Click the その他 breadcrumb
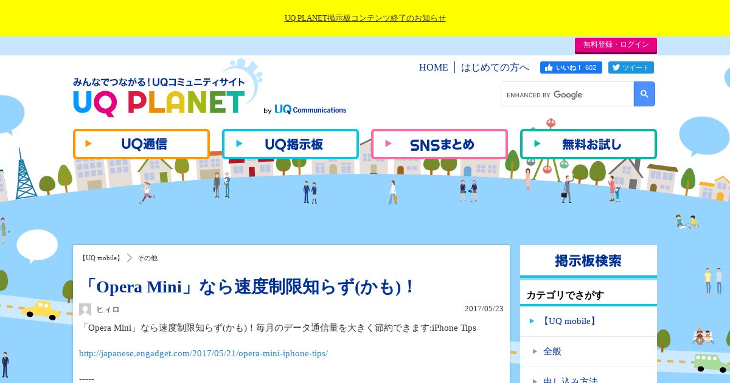Screen dimensions: 730x383 pyautogui.click(x=147, y=258)
